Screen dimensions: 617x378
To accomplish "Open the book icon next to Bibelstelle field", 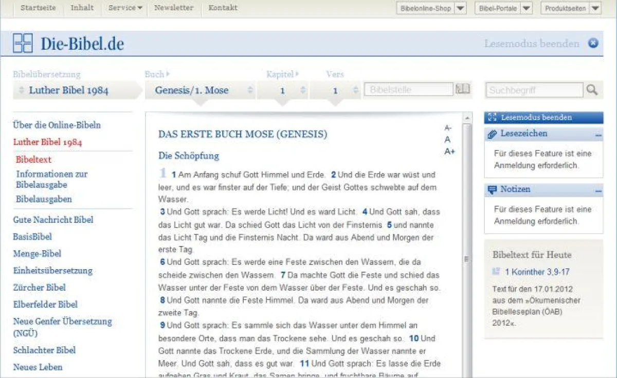I will click(x=463, y=89).
